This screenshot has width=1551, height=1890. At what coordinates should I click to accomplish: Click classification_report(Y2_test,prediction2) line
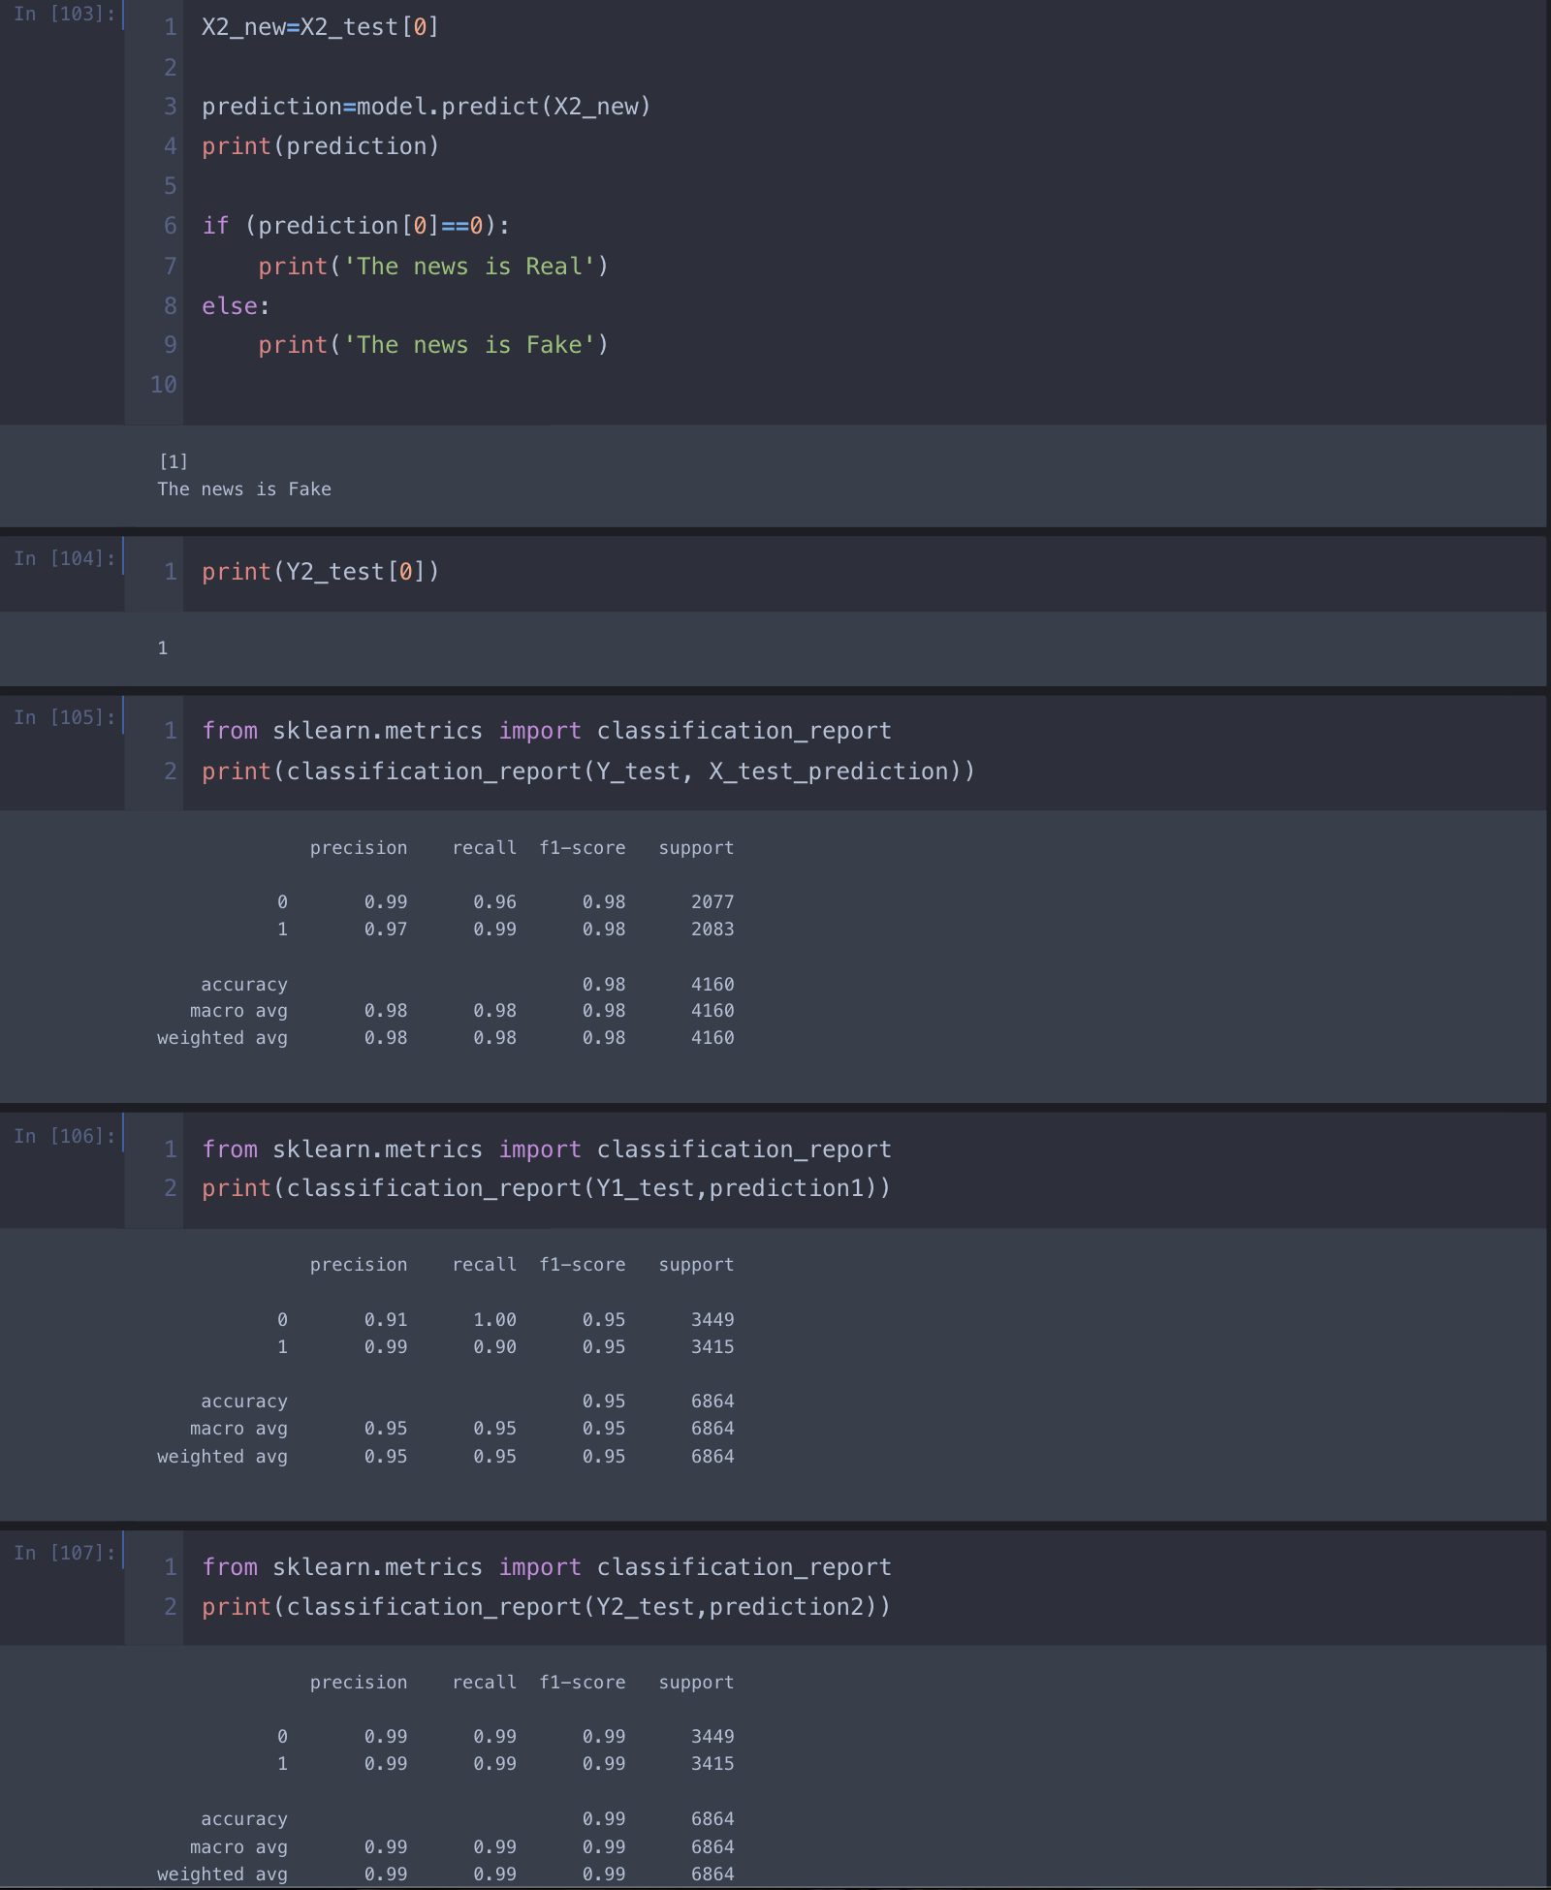(546, 1607)
